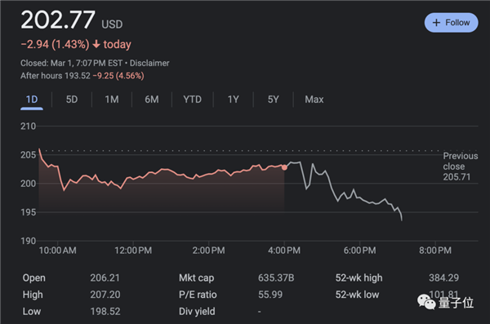The height and width of the screenshot is (324, 490).
Task: Click the chart at 12:00 PM label
Action: click(x=133, y=251)
